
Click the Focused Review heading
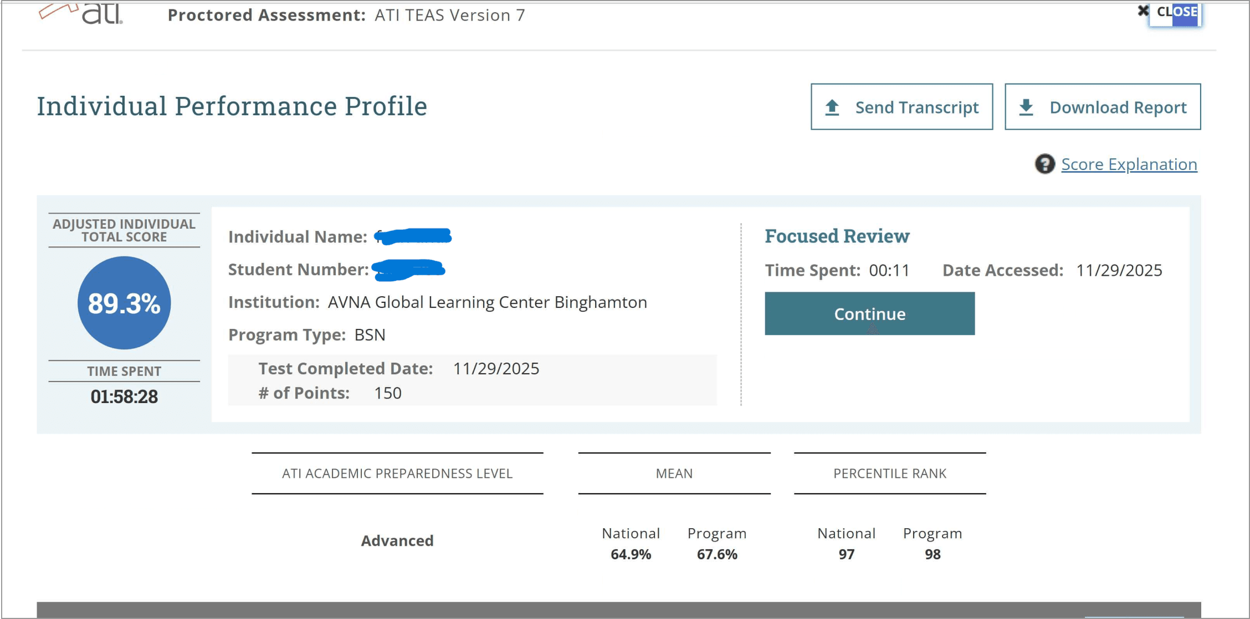click(837, 236)
